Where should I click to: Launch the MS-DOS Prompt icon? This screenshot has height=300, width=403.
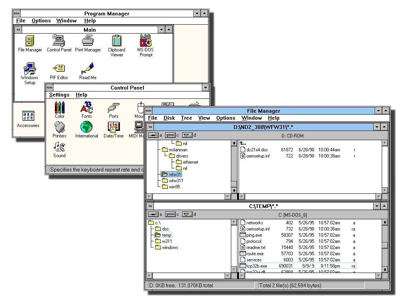[x=145, y=41]
